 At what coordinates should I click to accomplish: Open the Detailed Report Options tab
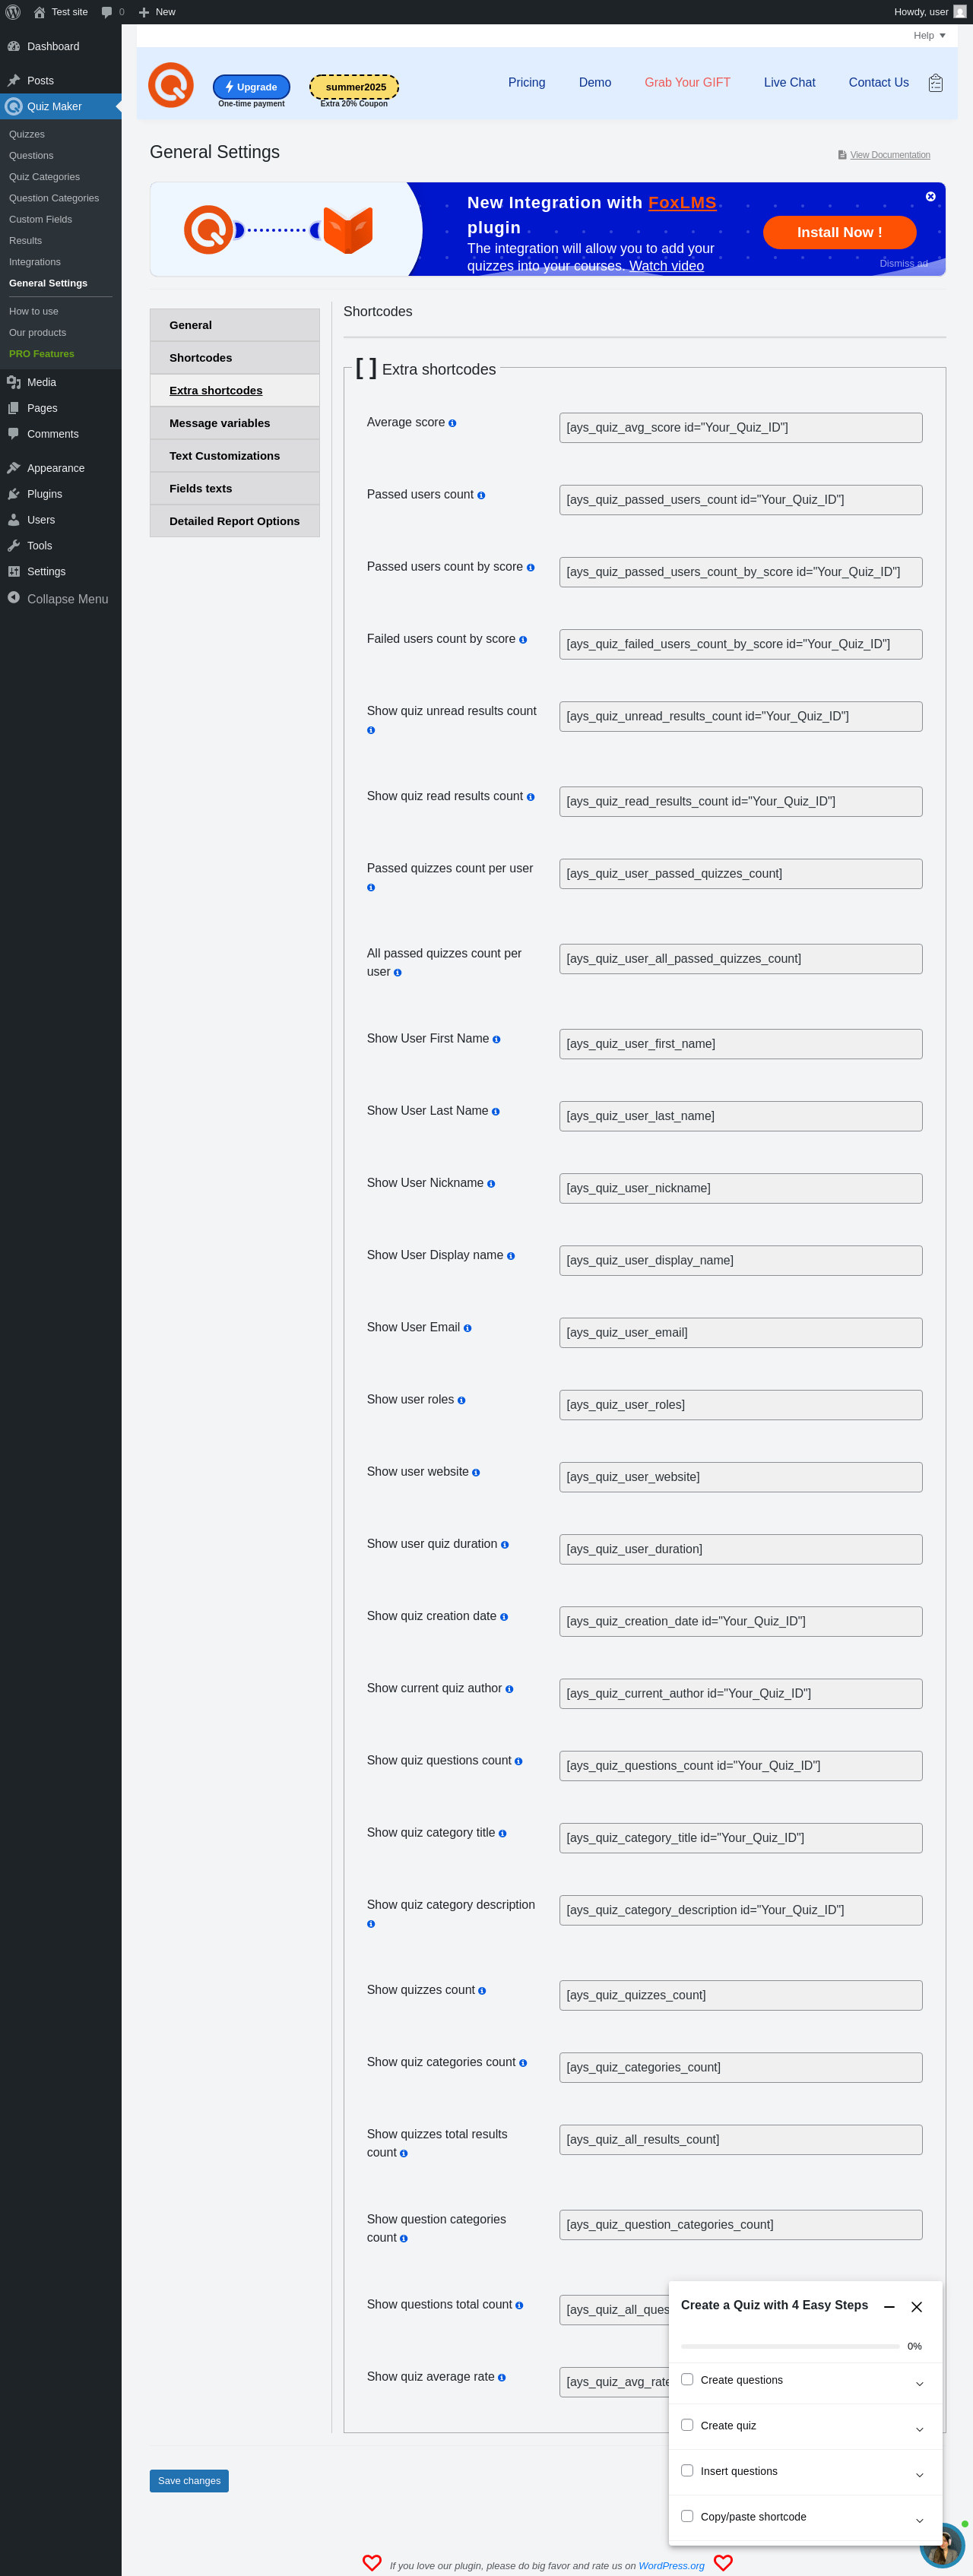(x=235, y=521)
